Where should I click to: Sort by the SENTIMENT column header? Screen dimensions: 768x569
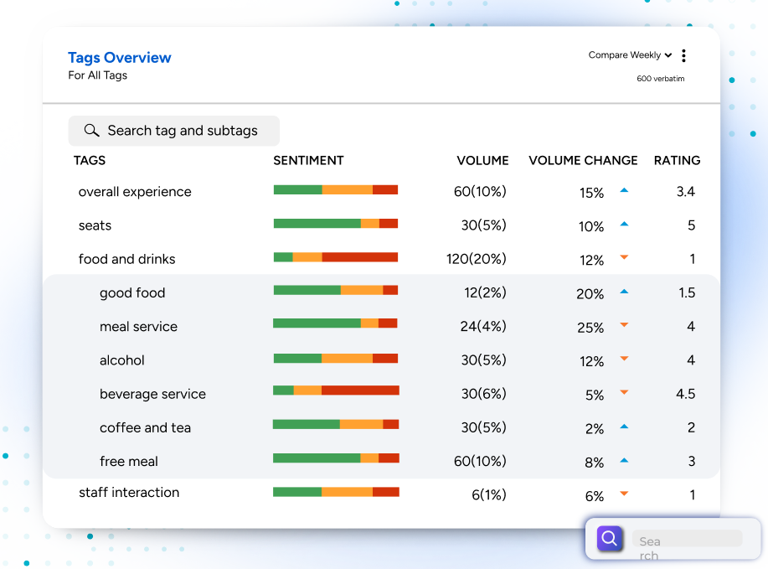pos(309,160)
